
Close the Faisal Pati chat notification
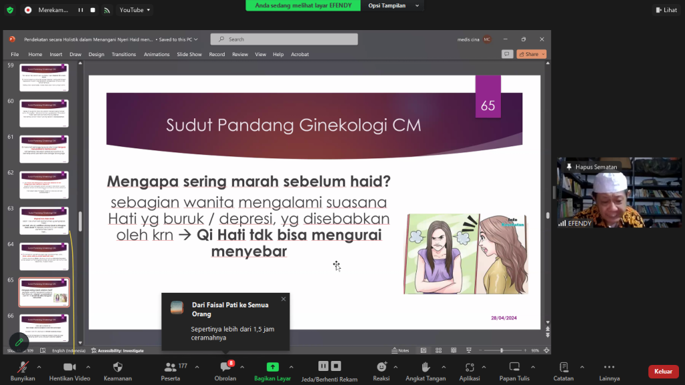284,299
